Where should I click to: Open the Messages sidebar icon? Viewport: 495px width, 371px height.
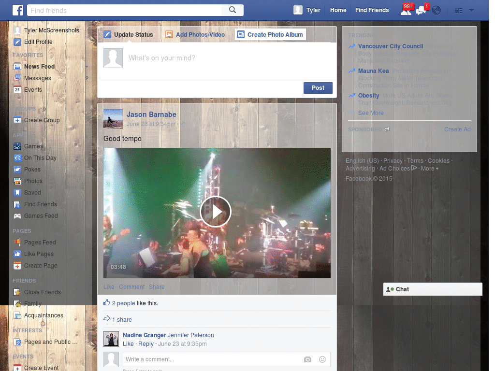[x=17, y=78]
